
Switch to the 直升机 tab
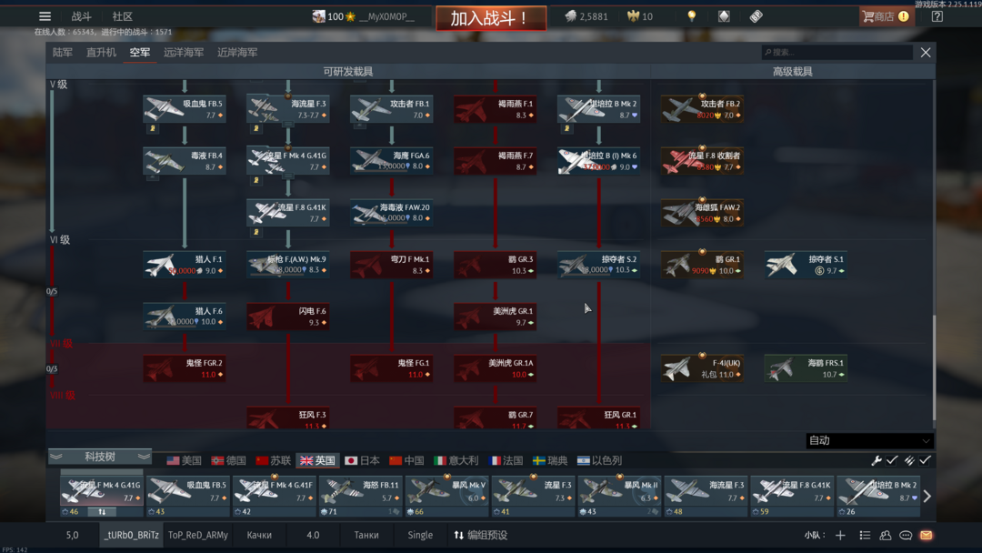point(102,53)
